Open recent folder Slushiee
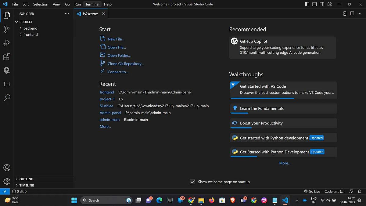The image size is (366, 206). tap(106, 106)
